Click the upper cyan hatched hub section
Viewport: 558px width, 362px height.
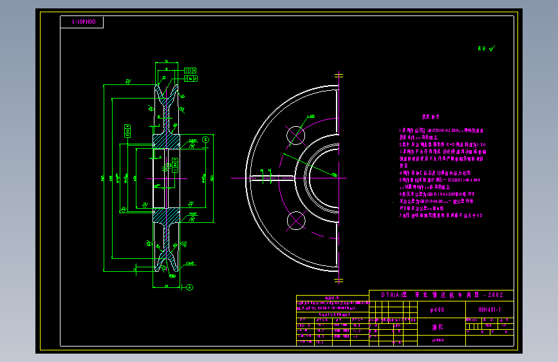tap(166, 142)
